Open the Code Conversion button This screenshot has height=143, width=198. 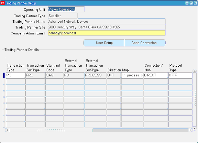[145, 43]
